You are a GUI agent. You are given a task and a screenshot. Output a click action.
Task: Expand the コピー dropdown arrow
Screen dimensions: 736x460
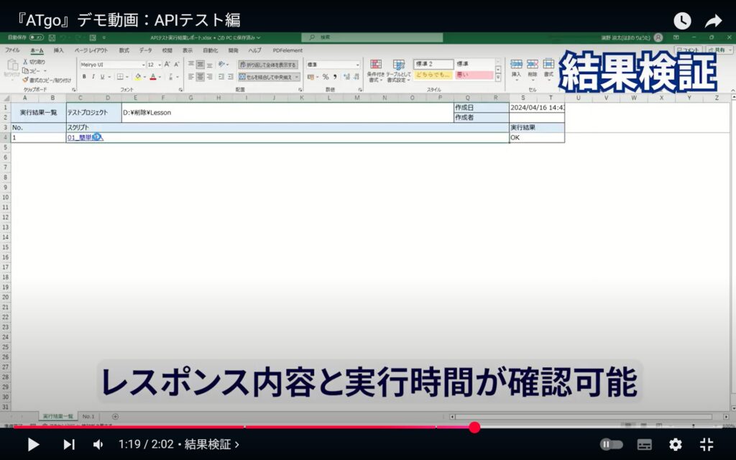[x=45, y=71]
